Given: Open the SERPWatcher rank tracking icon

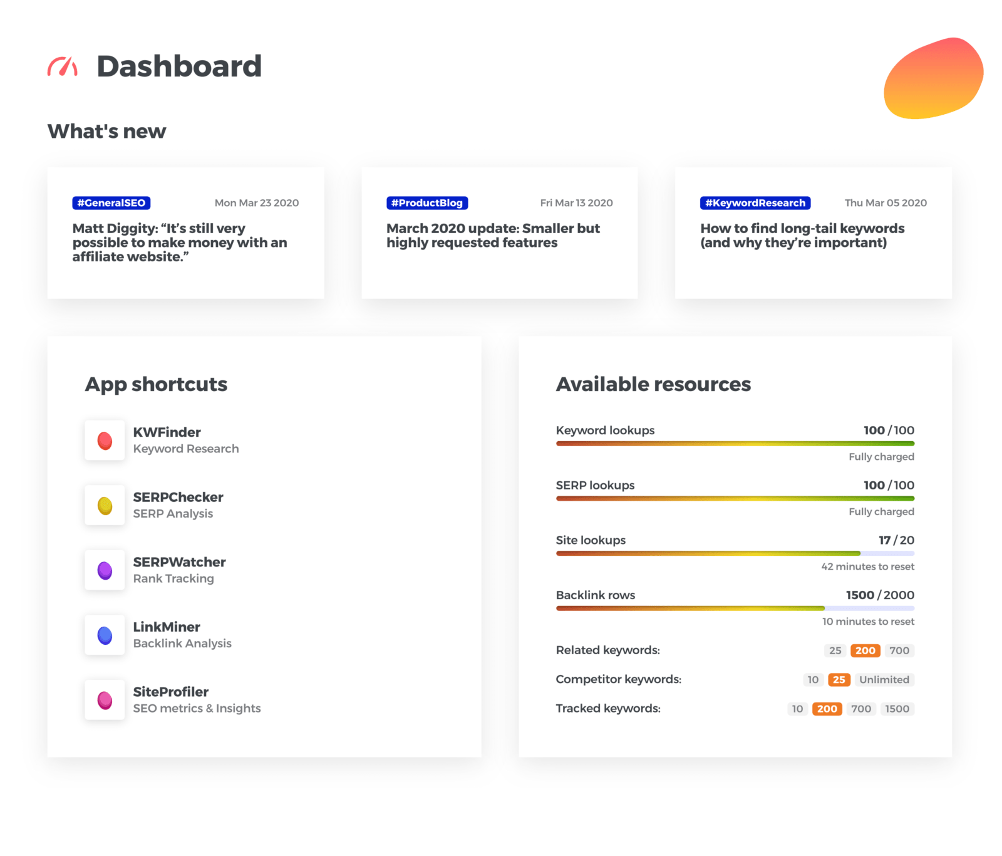Looking at the screenshot, I should click(x=104, y=570).
